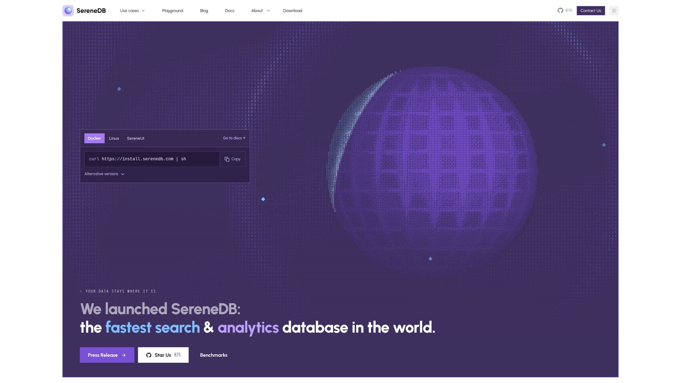The height and width of the screenshot is (383, 681).
Task: Open the Benchmarks link
Action: point(214,355)
